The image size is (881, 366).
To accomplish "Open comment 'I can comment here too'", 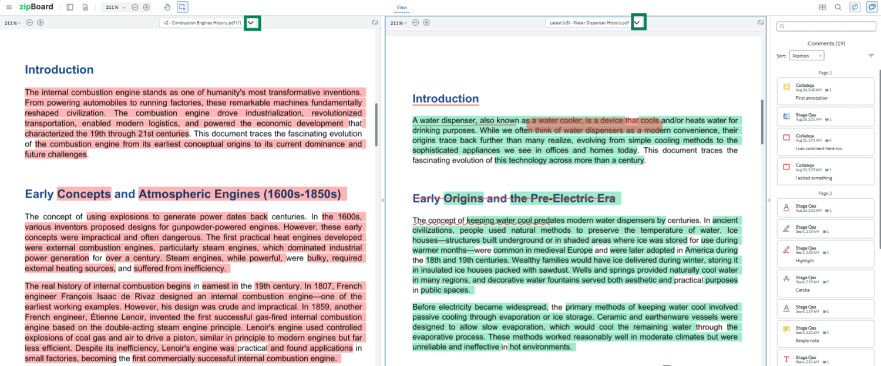I will pyautogui.click(x=825, y=141).
